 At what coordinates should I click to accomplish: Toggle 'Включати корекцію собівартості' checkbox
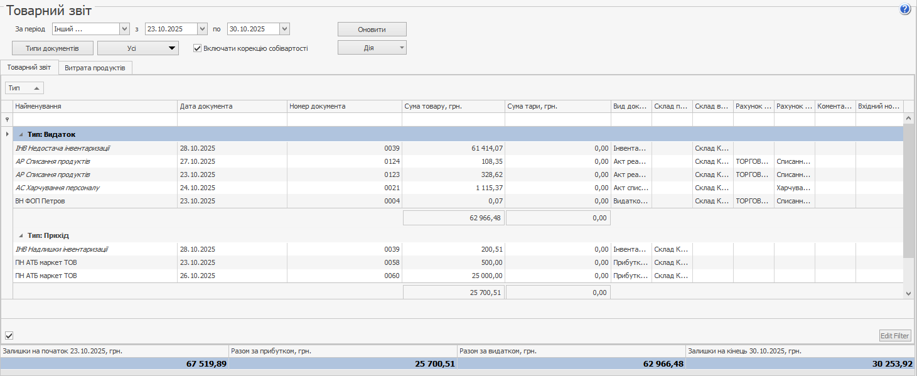(x=197, y=48)
